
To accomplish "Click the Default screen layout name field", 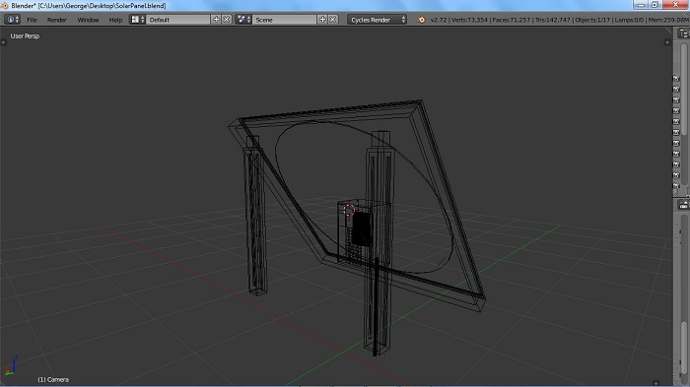I will [177, 20].
